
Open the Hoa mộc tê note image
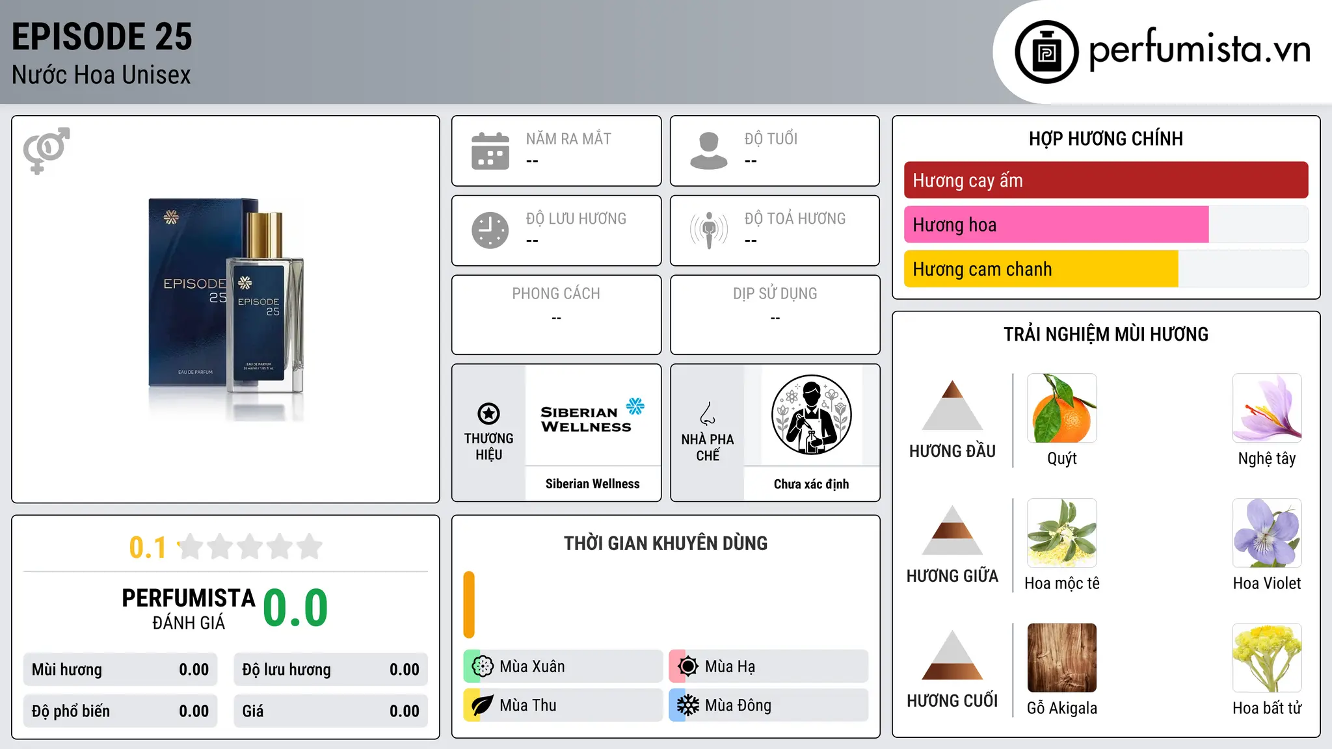click(x=1062, y=533)
